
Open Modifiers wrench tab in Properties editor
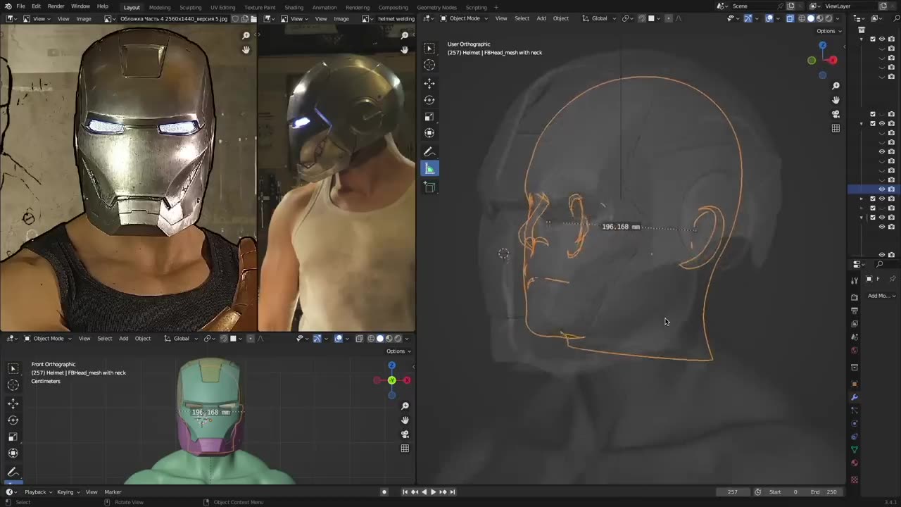click(855, 397)
